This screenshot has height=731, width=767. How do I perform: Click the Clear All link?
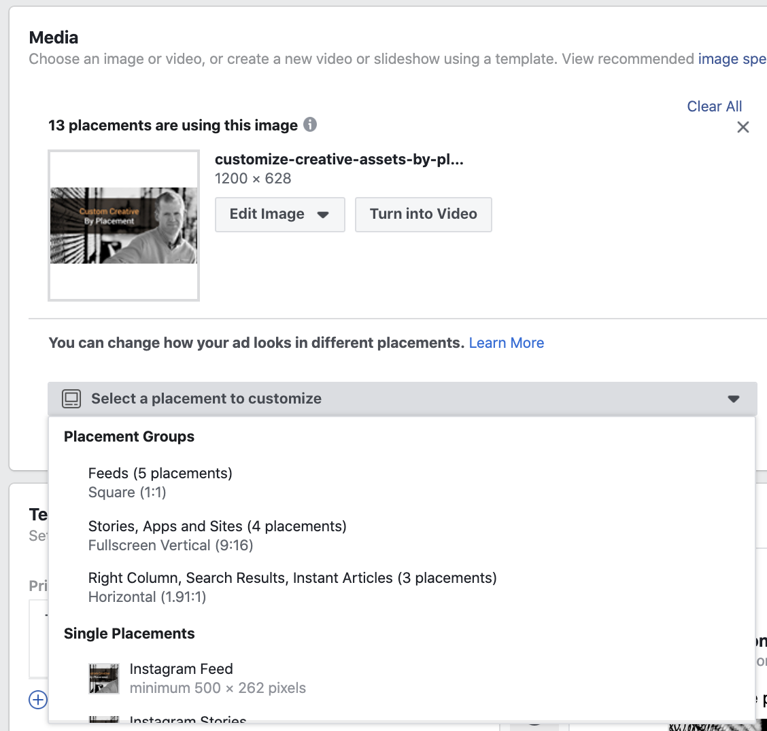coord(714,106)
